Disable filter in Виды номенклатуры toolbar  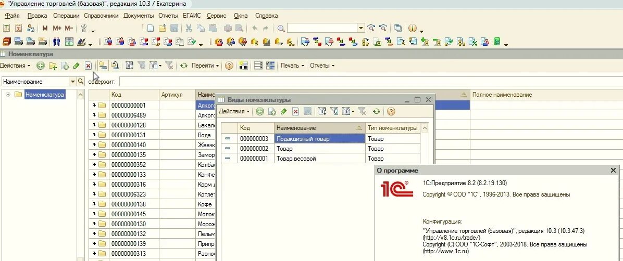coord(362,112)
